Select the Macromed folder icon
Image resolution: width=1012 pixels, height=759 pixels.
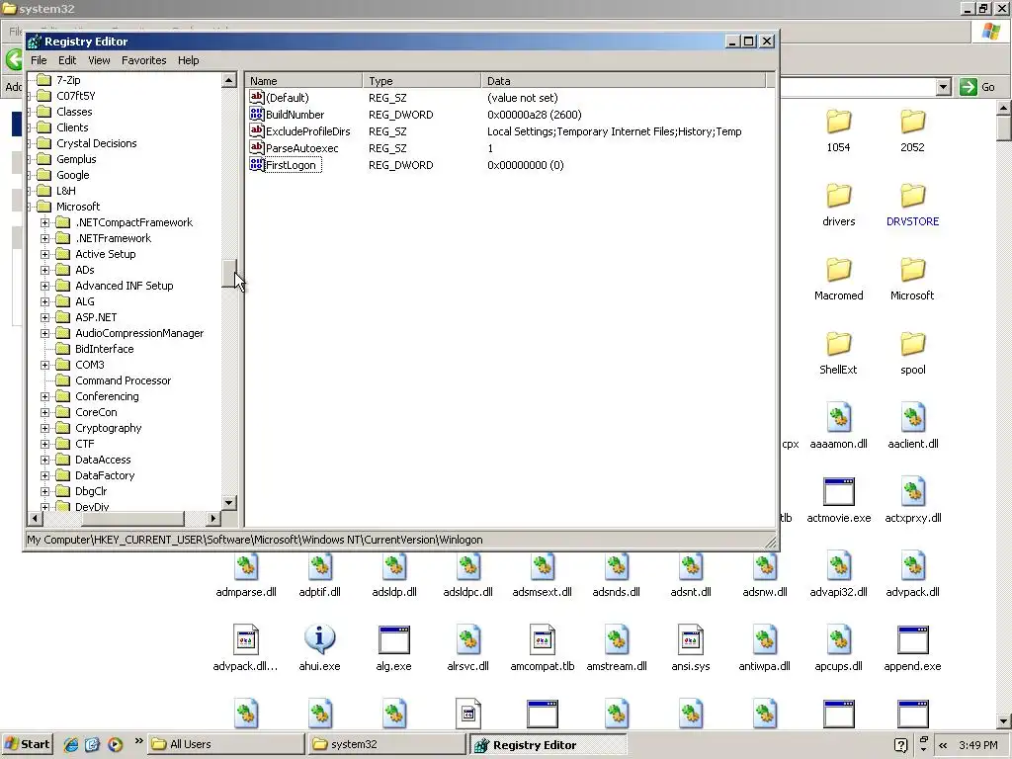pyautogui.click(x=838, y=271)
